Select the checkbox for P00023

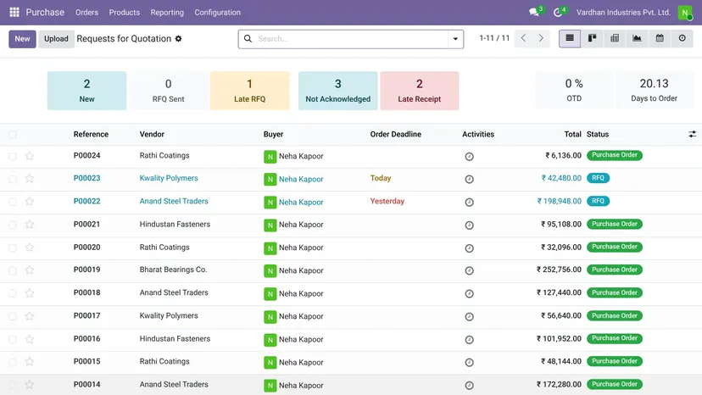pos(13,179)
